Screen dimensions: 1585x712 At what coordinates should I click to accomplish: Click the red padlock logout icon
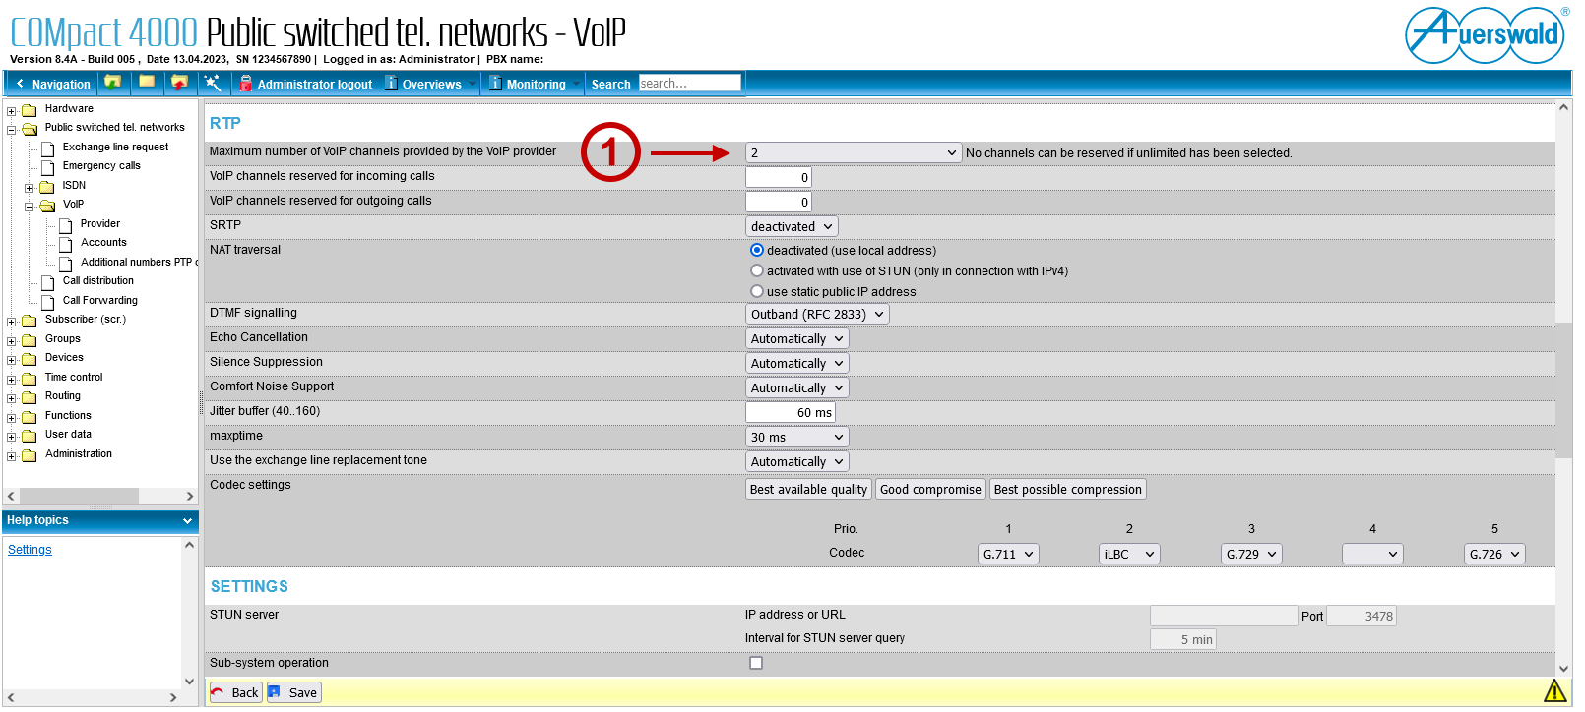coord(246,84)
